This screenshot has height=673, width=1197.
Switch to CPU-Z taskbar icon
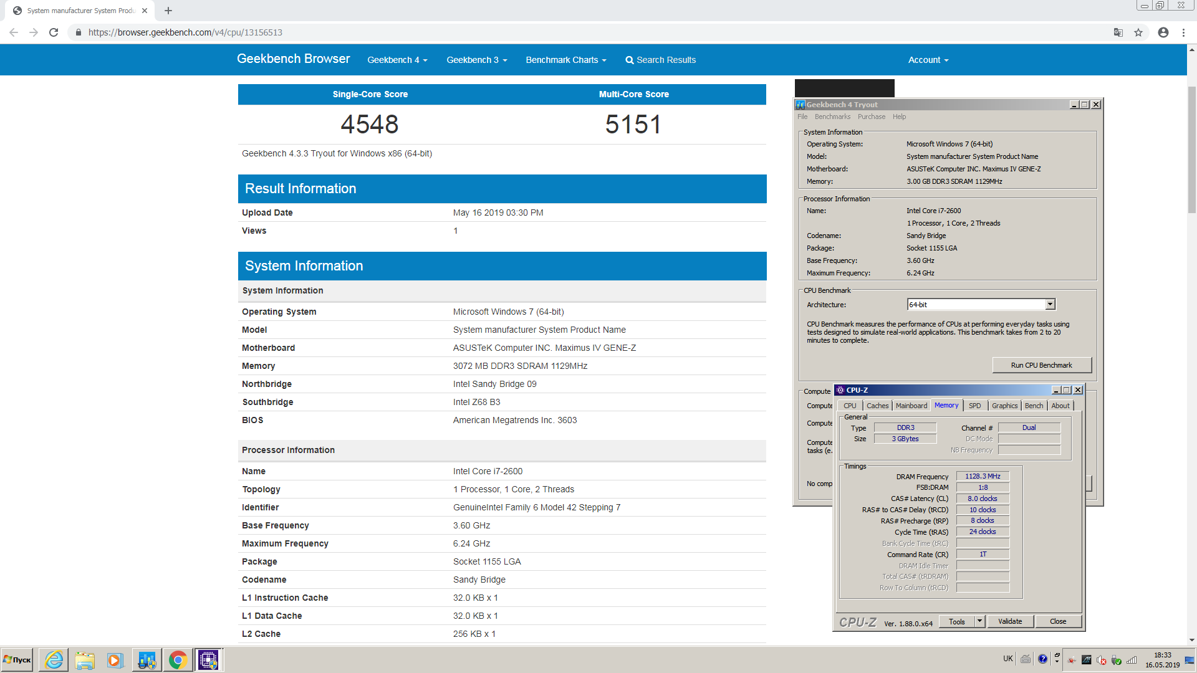[208, 660]
